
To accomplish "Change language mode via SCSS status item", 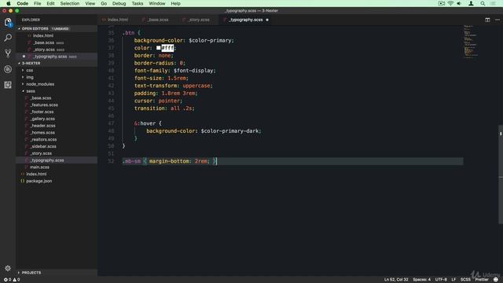I will click(465, 280).
